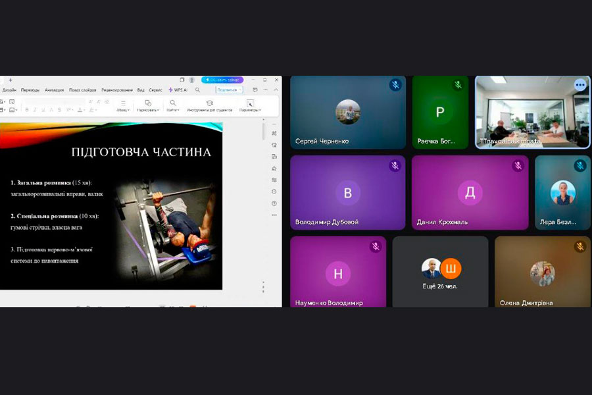
Task: Toggle bold text formatting
Action: pos(27,110)
